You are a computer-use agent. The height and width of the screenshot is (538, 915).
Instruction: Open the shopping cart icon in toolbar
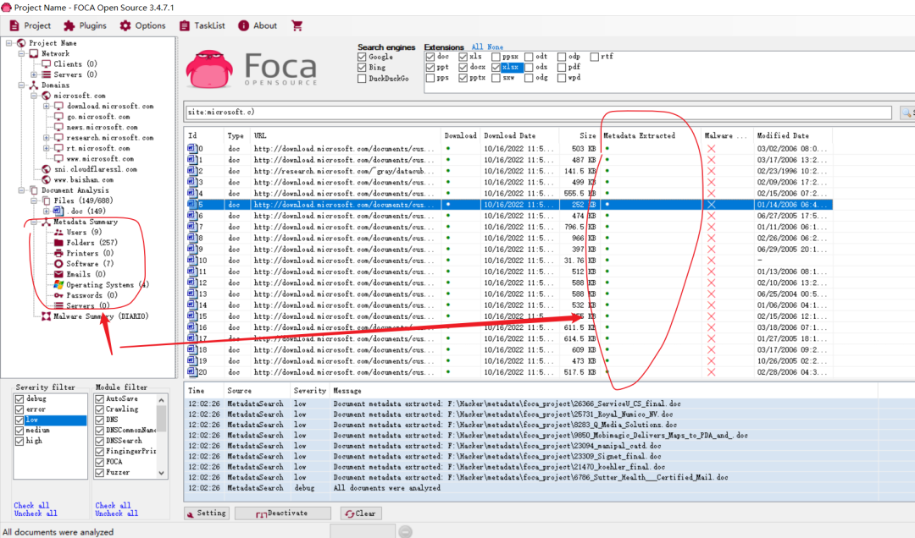[x=297, y=25]
